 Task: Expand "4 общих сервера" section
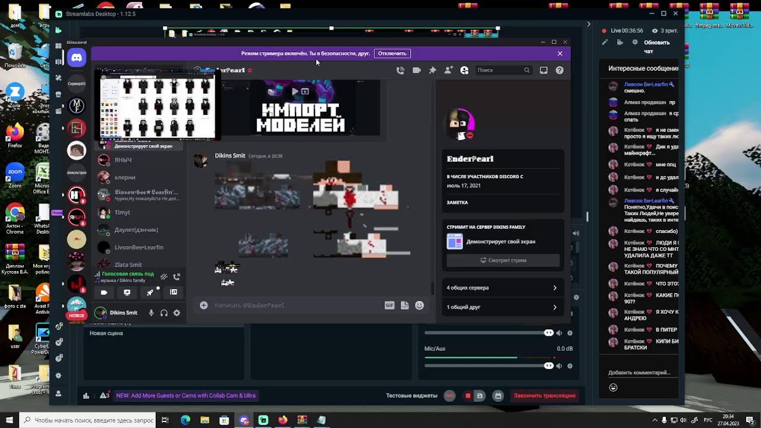[502, 288]
